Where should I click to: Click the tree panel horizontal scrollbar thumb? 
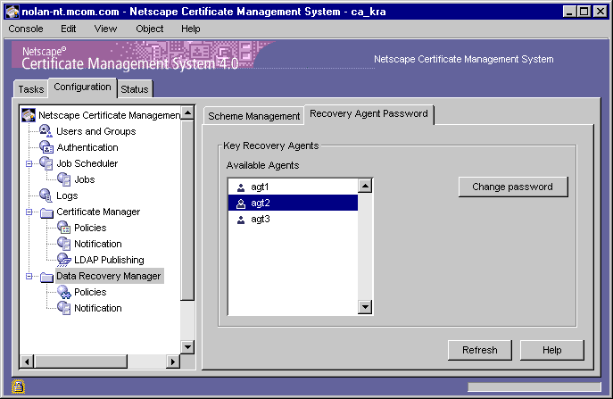80,362
